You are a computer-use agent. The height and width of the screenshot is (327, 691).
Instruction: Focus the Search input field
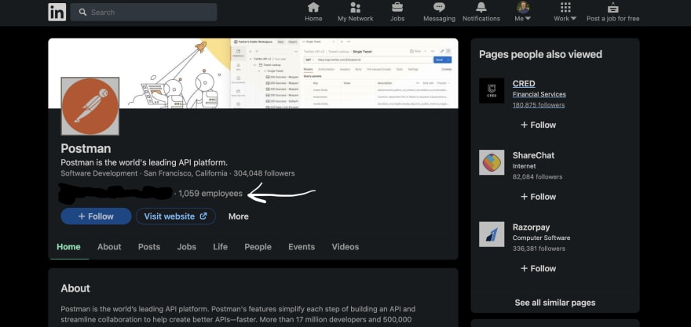(x=144, y=13)
